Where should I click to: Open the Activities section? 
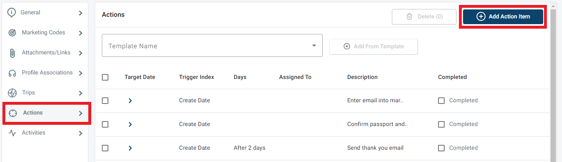click(x=45, y=133)
